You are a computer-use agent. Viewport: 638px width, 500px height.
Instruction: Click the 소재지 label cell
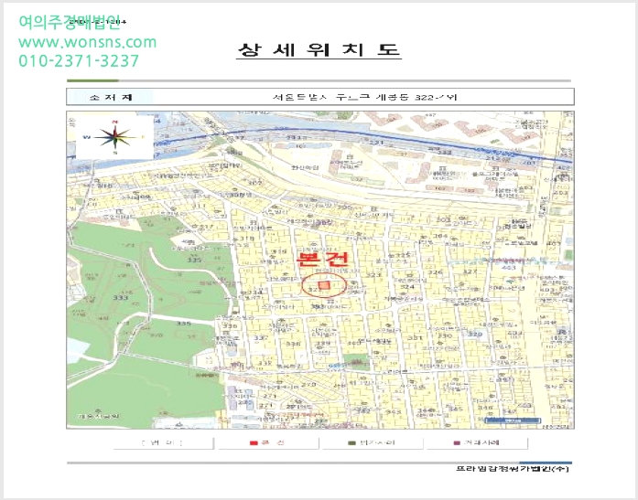click(x=110, y=97)
